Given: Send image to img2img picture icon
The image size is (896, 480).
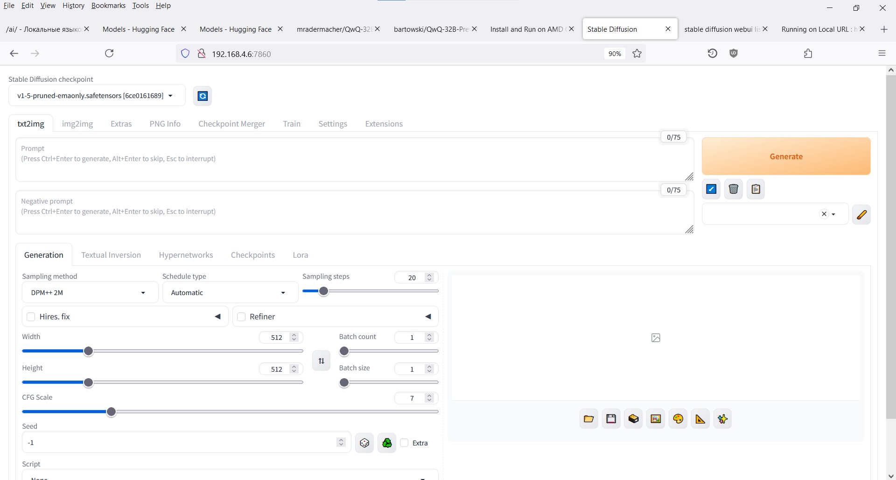Looking at the screenshot, I should coord(656,419).
